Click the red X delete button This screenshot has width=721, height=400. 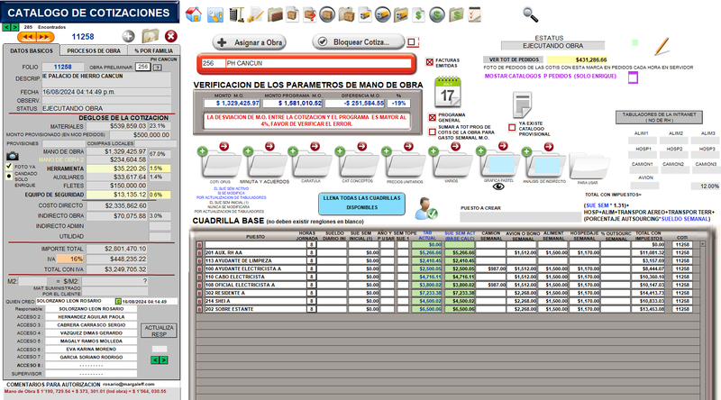click(171, 36)
